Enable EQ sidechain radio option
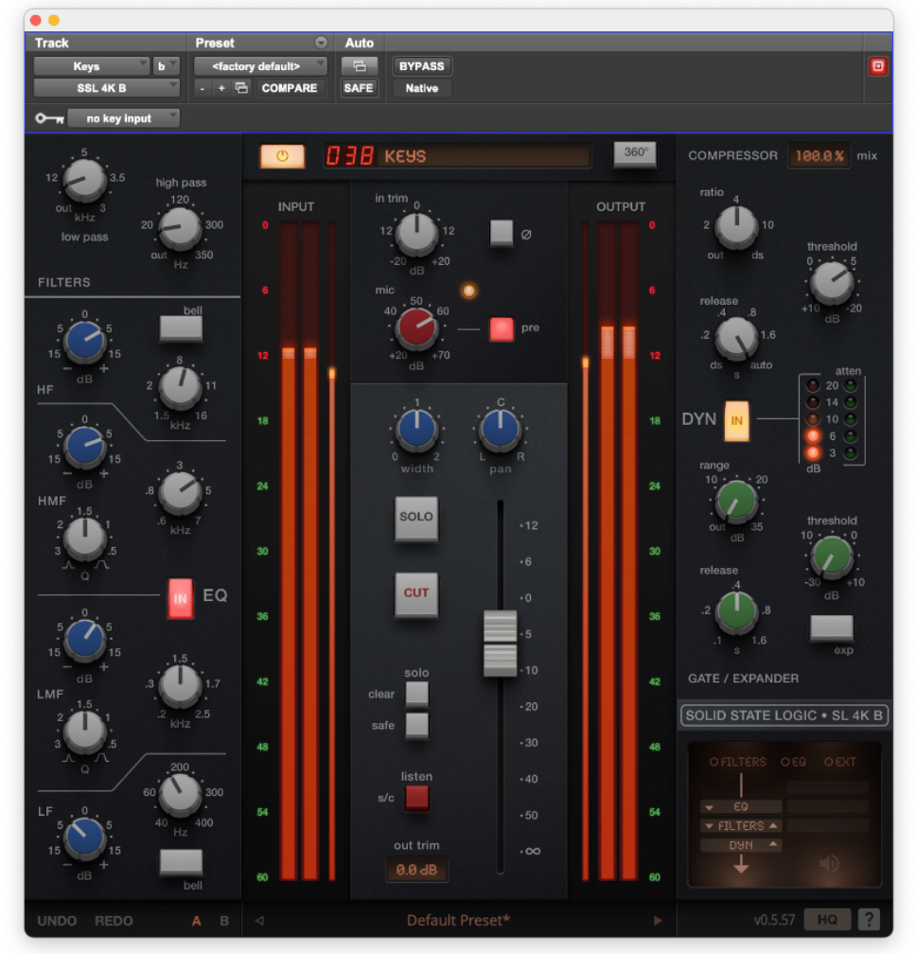916x954 pixels. click(785, 762)
